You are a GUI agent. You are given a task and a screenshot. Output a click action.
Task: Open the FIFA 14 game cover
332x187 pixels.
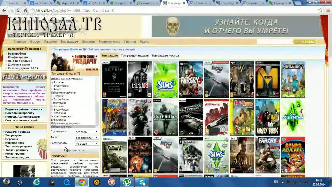(x=140, y=79)
